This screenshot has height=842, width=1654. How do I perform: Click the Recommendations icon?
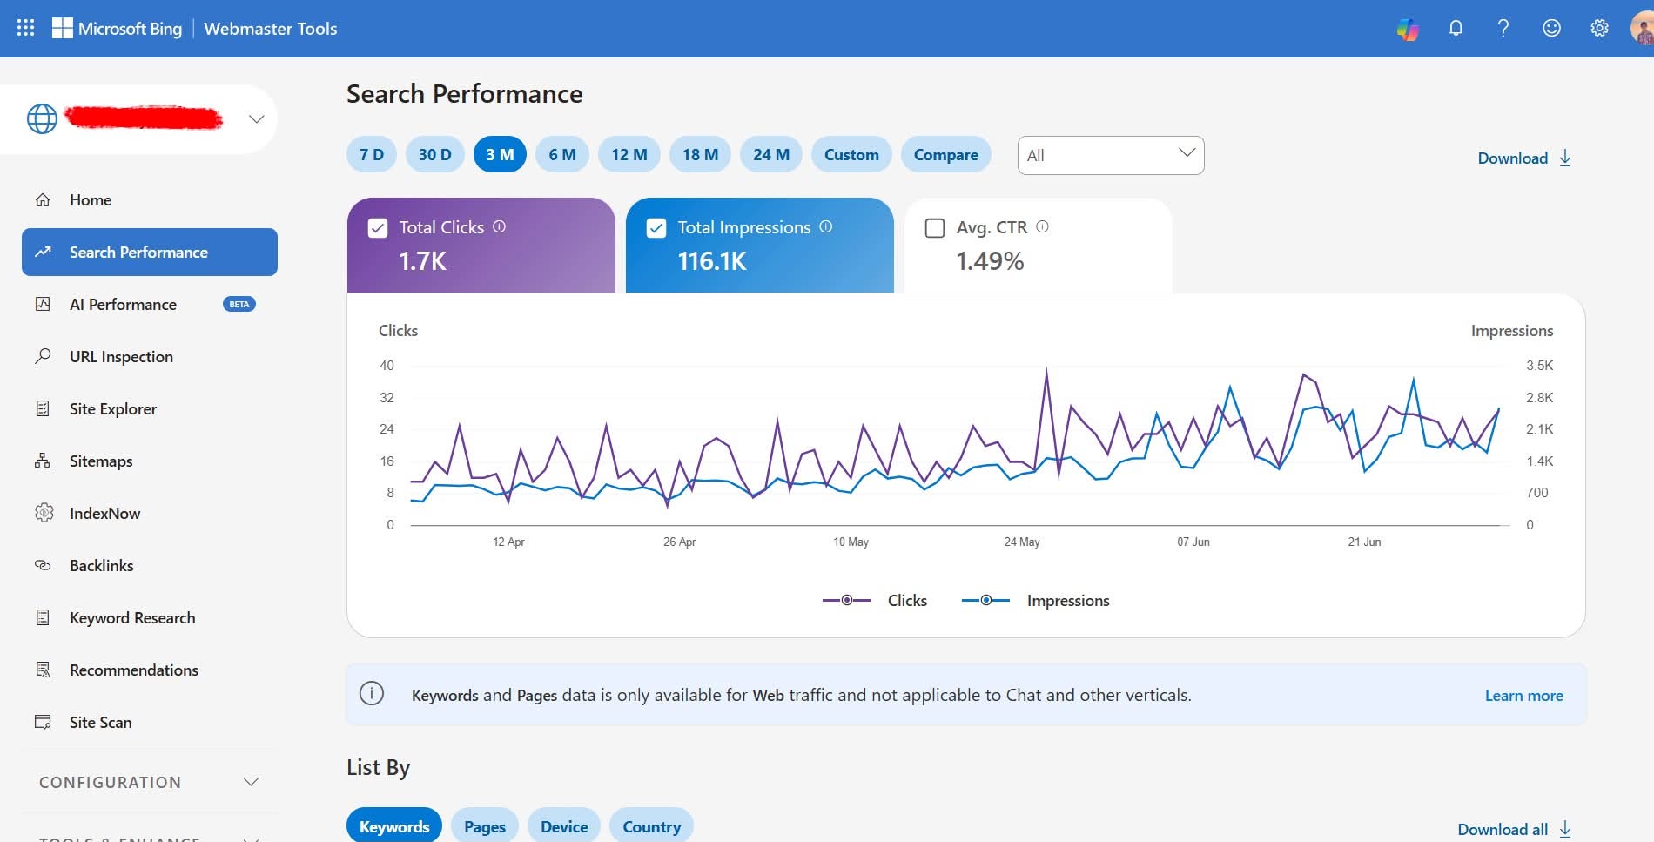tap(43, 670)
